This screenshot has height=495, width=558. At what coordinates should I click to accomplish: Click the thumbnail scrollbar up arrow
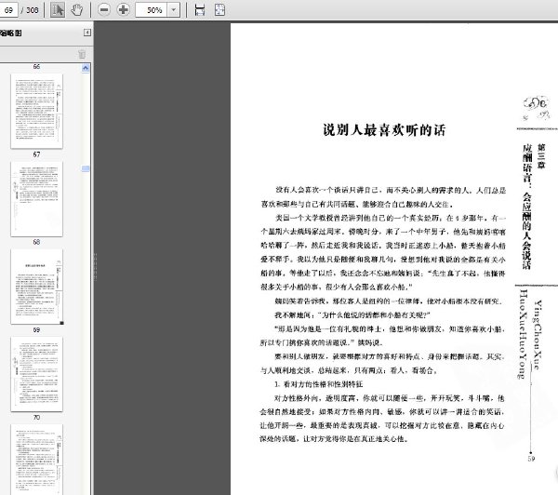tap(86, 68)
